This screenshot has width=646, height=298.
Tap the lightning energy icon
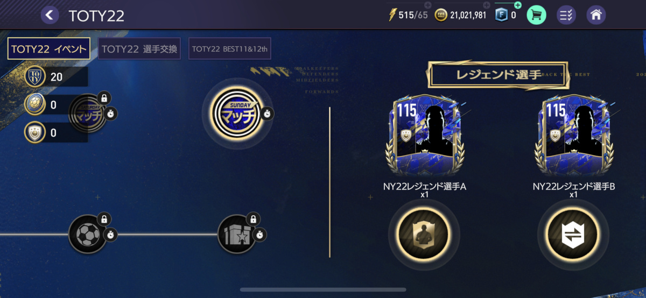[x=392, y=15]
